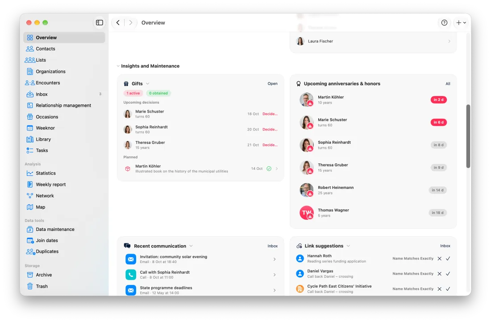This screenshot has width=491, height=322.
Task: Toggle the sidebar panel icon
Action: pyautogui.click(x=99, y=22)
